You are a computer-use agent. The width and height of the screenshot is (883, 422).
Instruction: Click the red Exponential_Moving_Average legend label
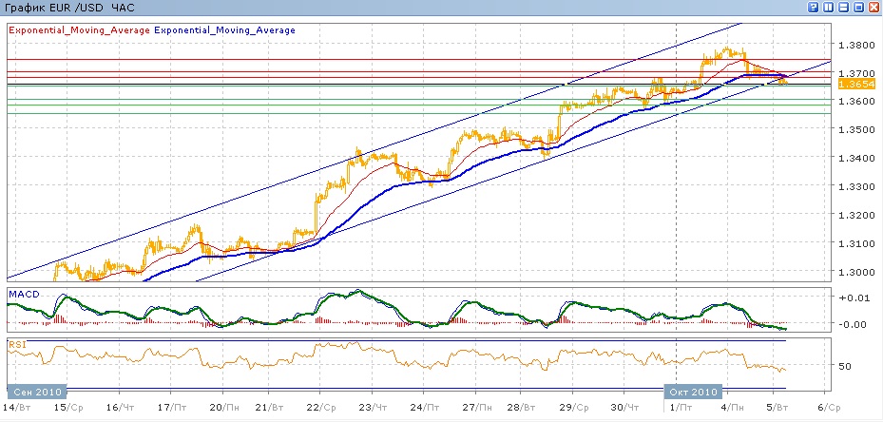(x=79, y=30)
